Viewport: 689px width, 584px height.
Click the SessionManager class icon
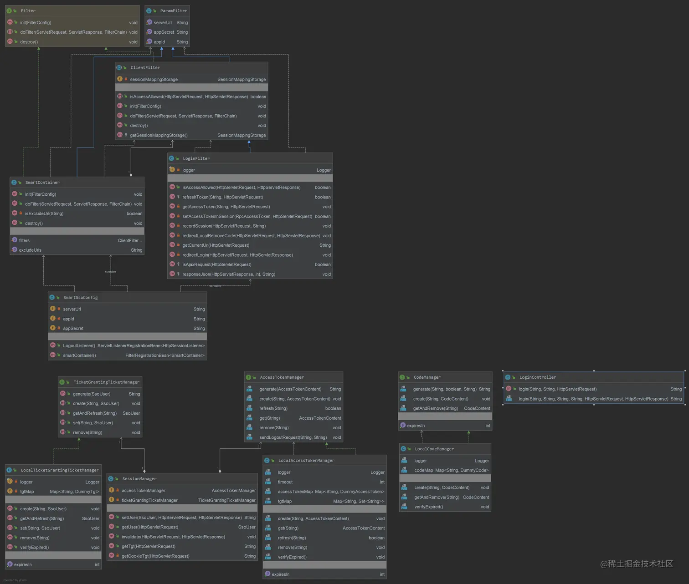pos(111,478)
